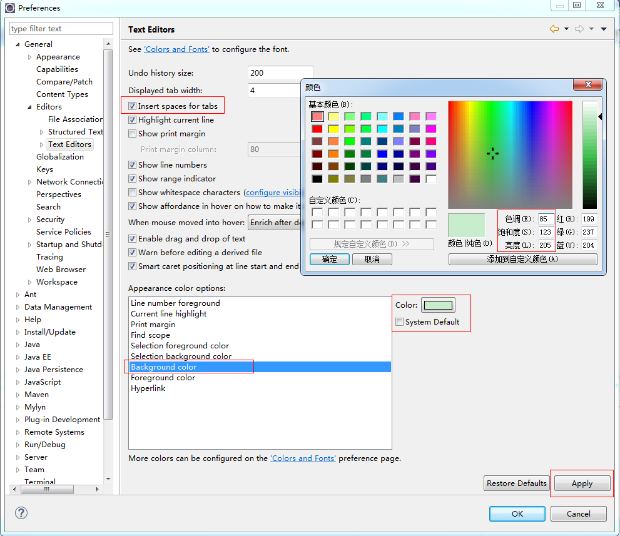Click the Undo history size field

pyautogui.click(x=280, y=73)
